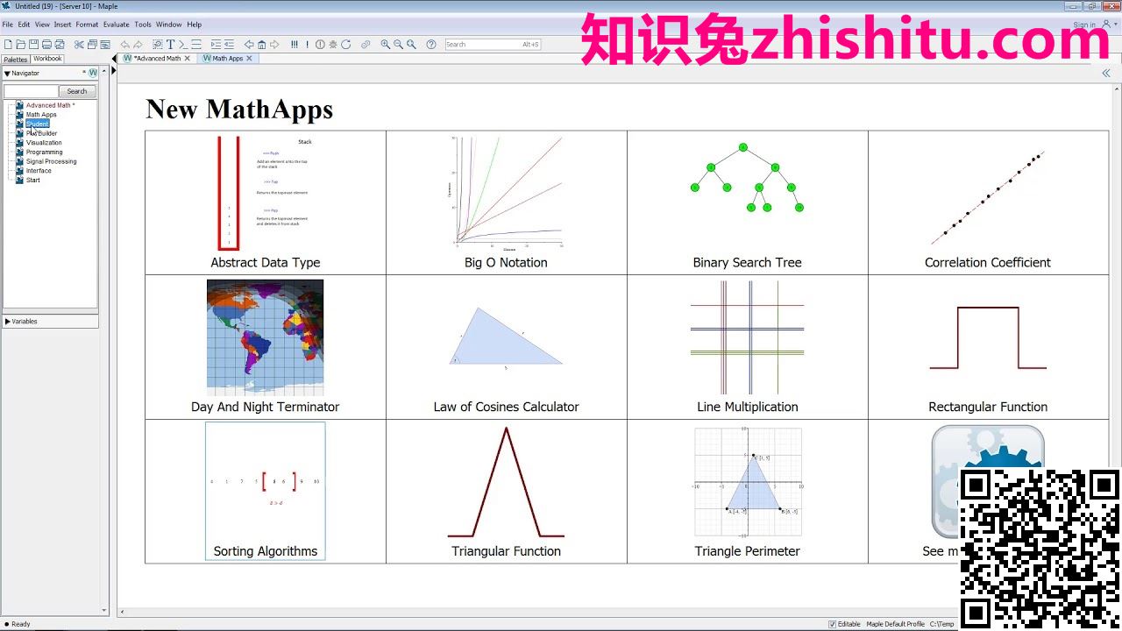Image resolution: width=1122 pixels, height=631 pixels.
Task: Click the interrupt computation icon
Action: click(320, 44)
